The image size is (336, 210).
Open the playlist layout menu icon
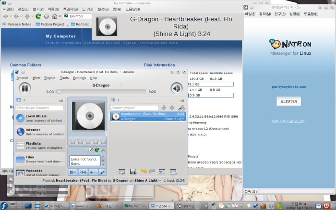pyautogui.click(x=173, y=172)
